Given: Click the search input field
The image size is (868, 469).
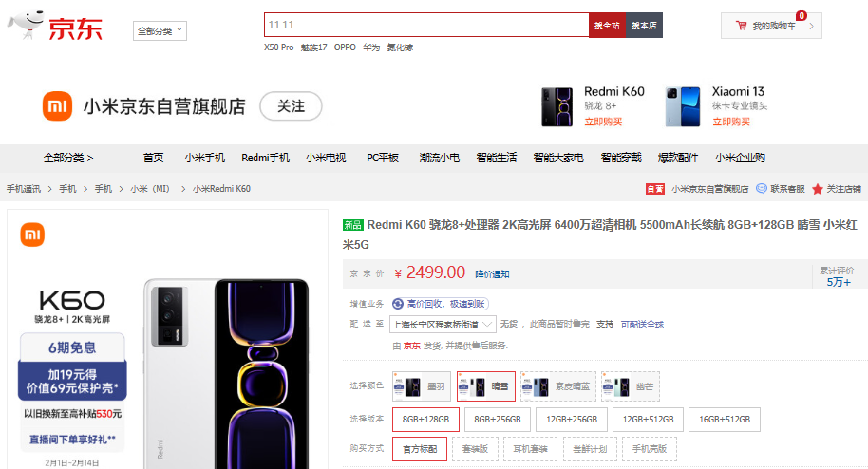Looking at the screenshot, I should [426, 25].
